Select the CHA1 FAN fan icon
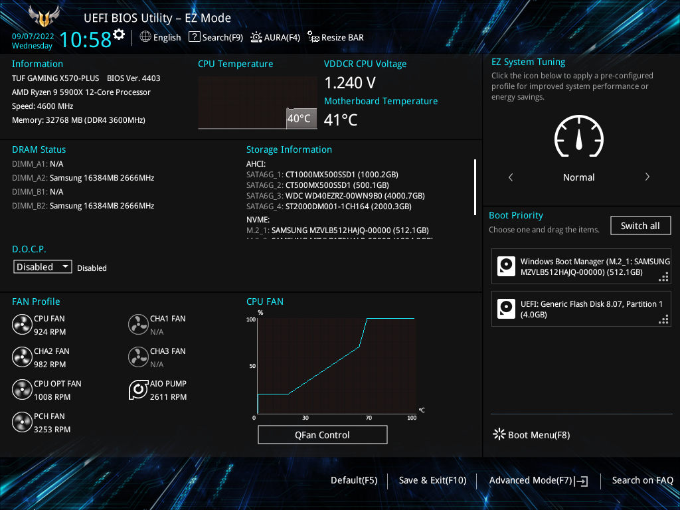 pyautogui.click(x=138, y=324)
